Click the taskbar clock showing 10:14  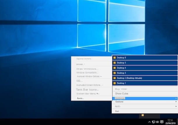click(170, 122)
